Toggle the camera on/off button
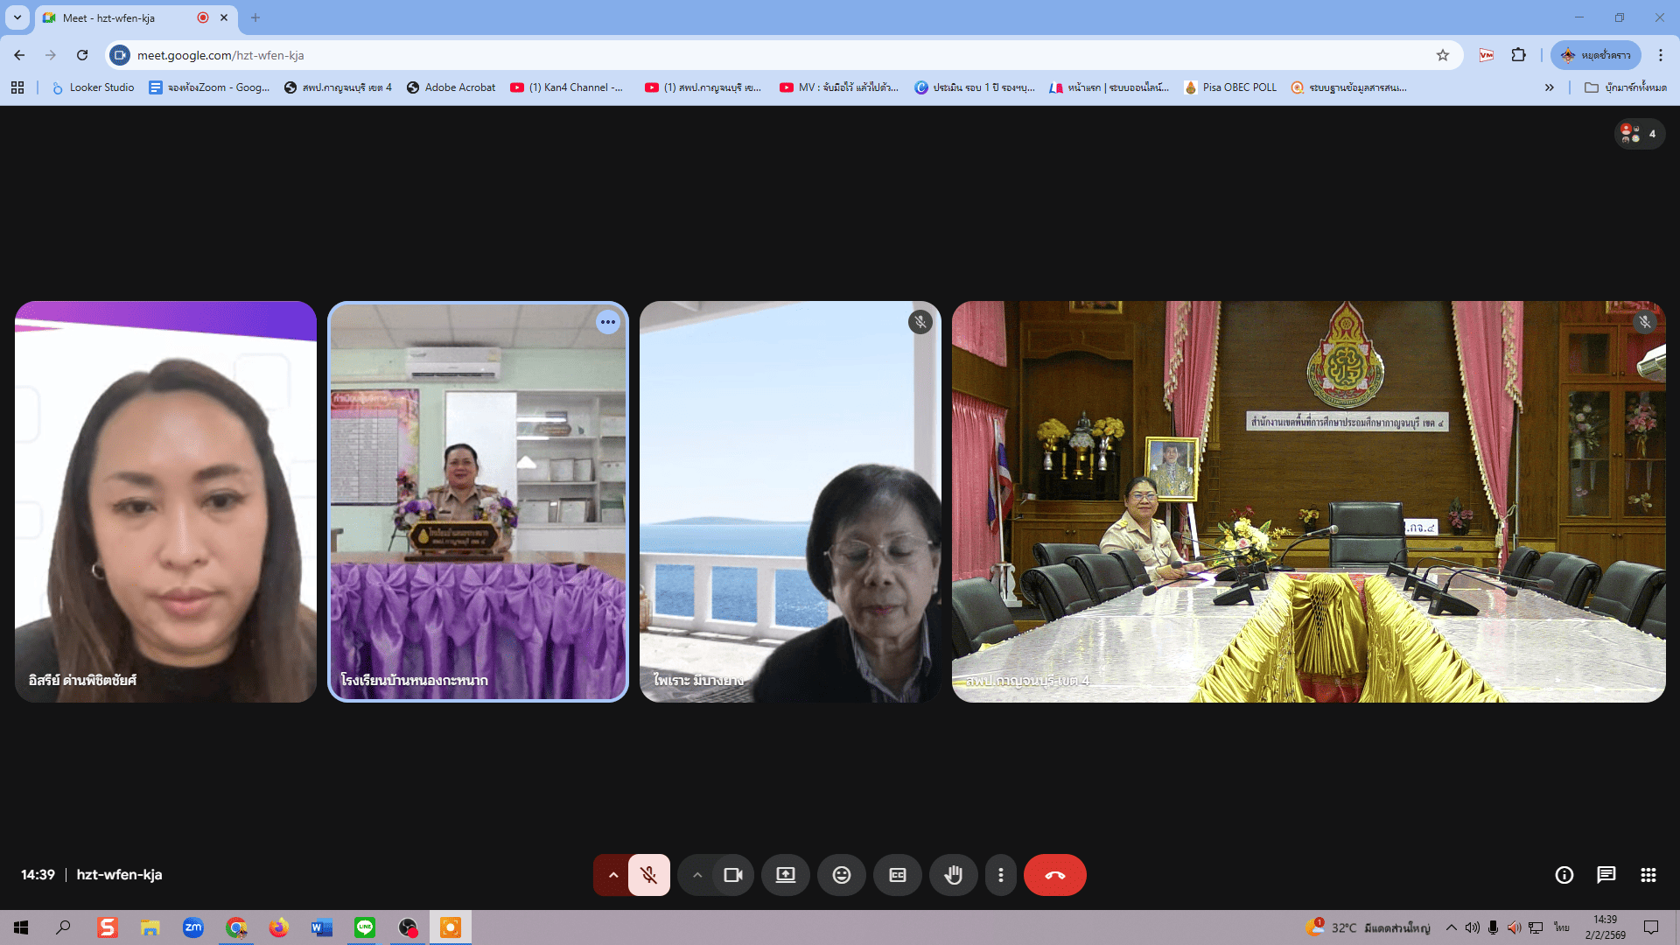 733,875
